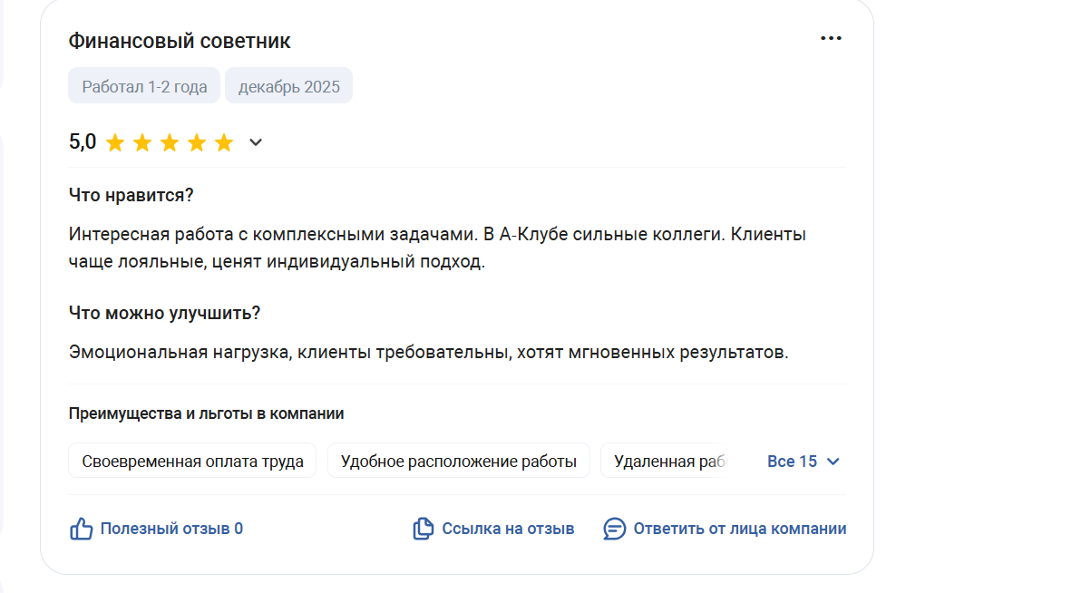Click the truncated "Удаленная раб…" benefit chip
This screenshot has width=1081, height=593.
tap(670, 462)
